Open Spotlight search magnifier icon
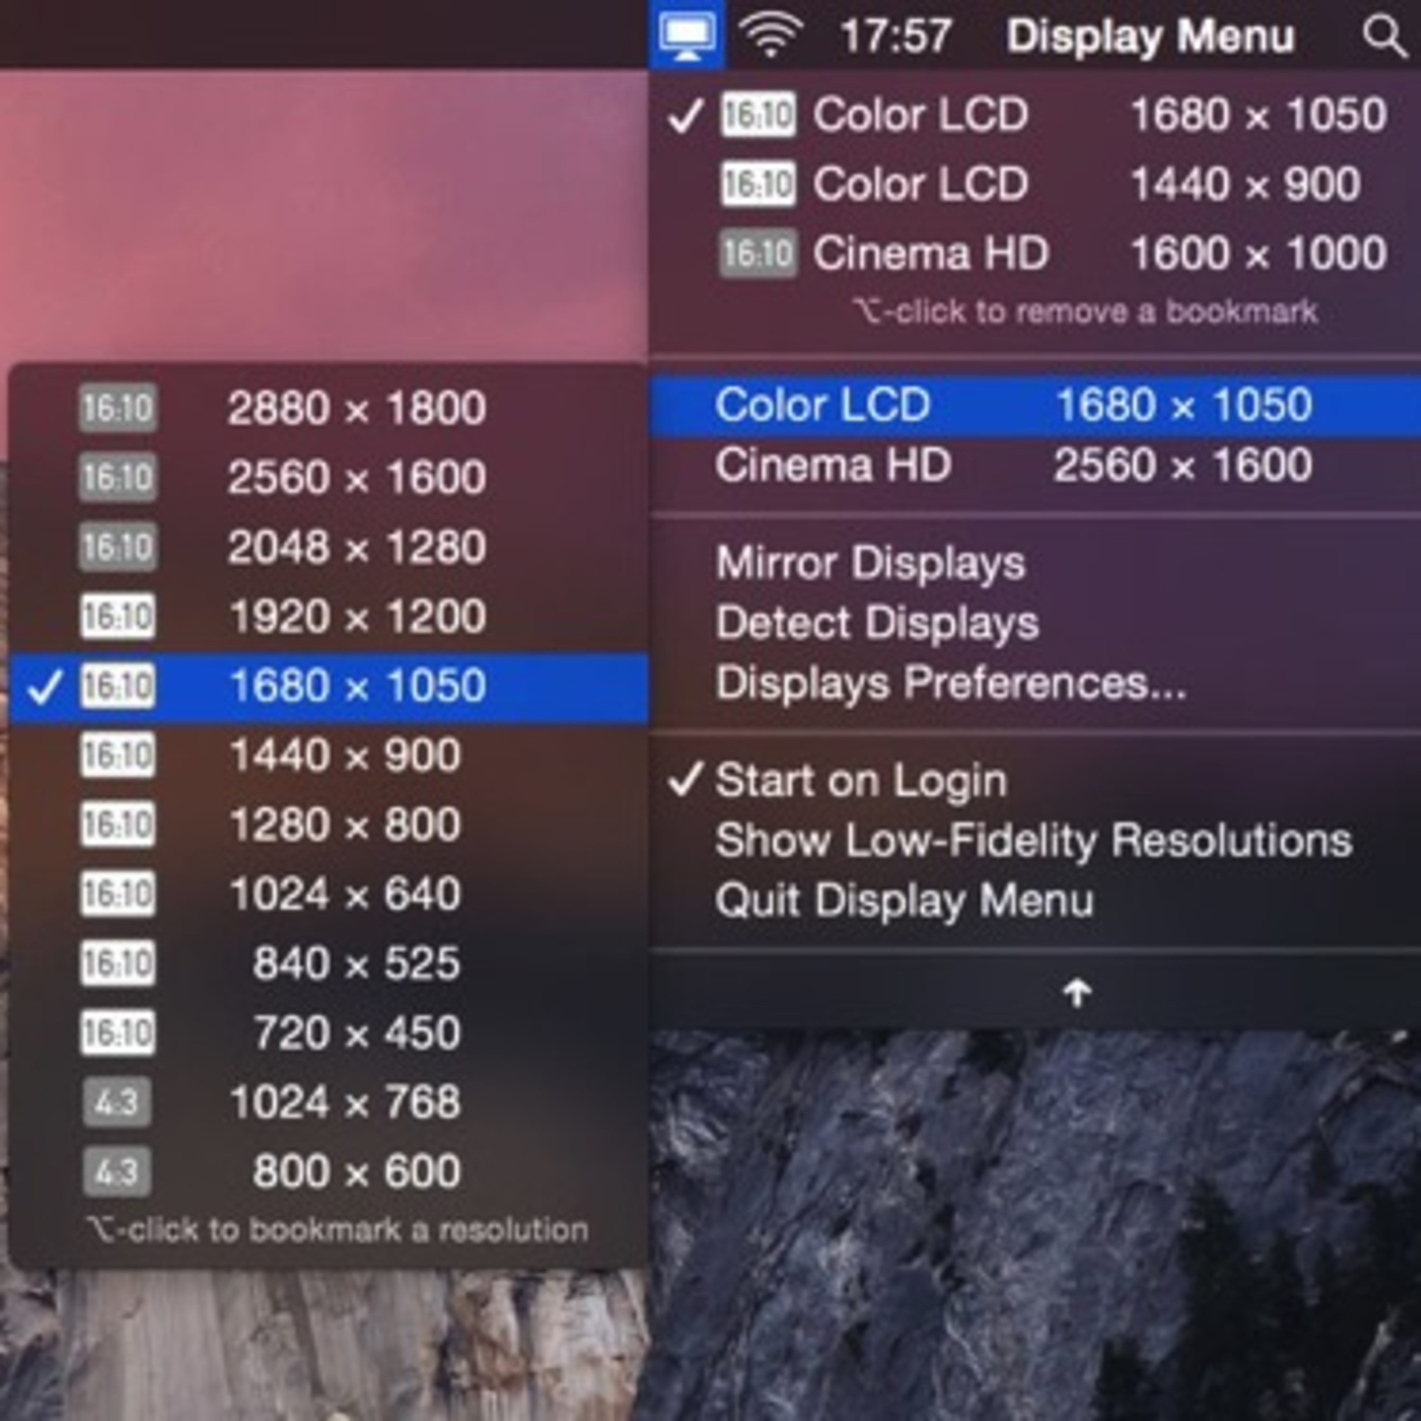The width and height of the screenshot is (1421, 1421). click(1384, 35)
